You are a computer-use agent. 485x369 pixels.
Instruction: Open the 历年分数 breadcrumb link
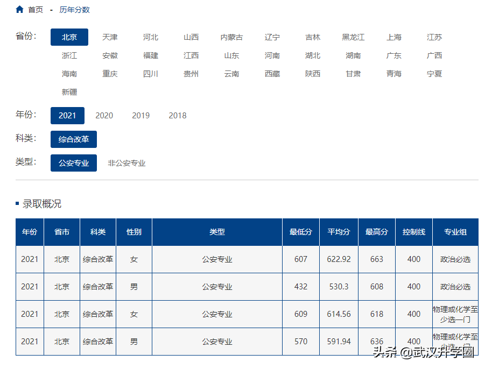tap(74, 10)
